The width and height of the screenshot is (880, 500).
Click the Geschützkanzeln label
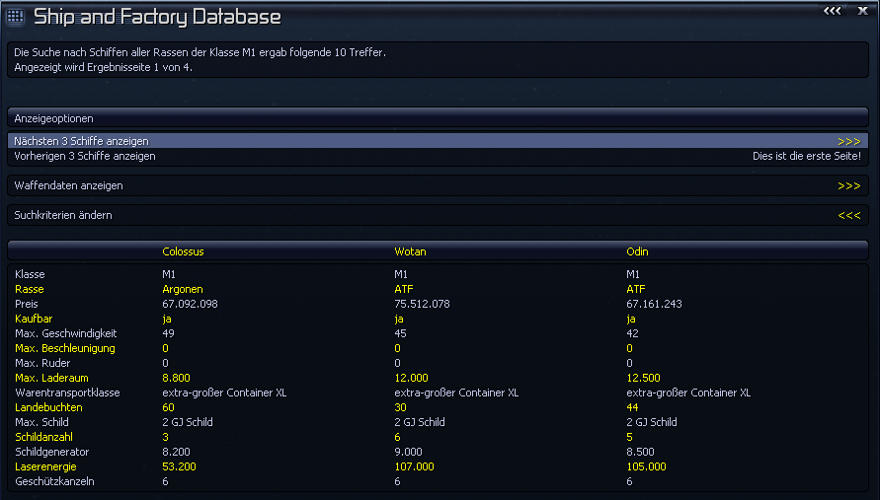pyautogui.click(x=54, y=481)
